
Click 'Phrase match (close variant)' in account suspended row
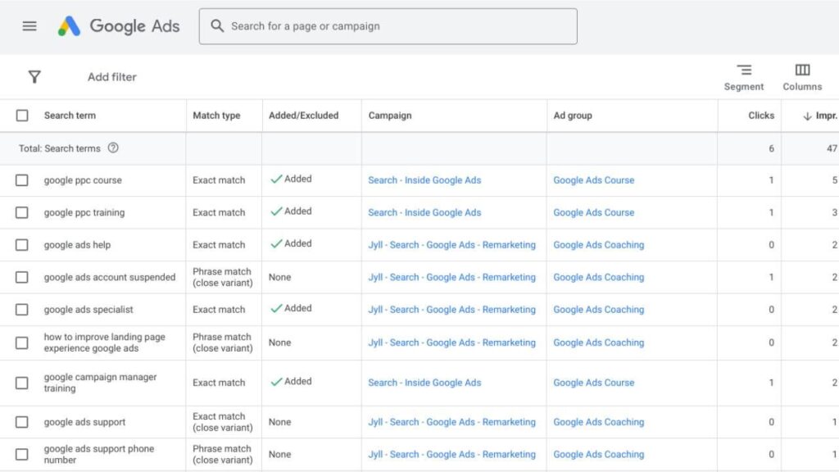coord(223,277)
